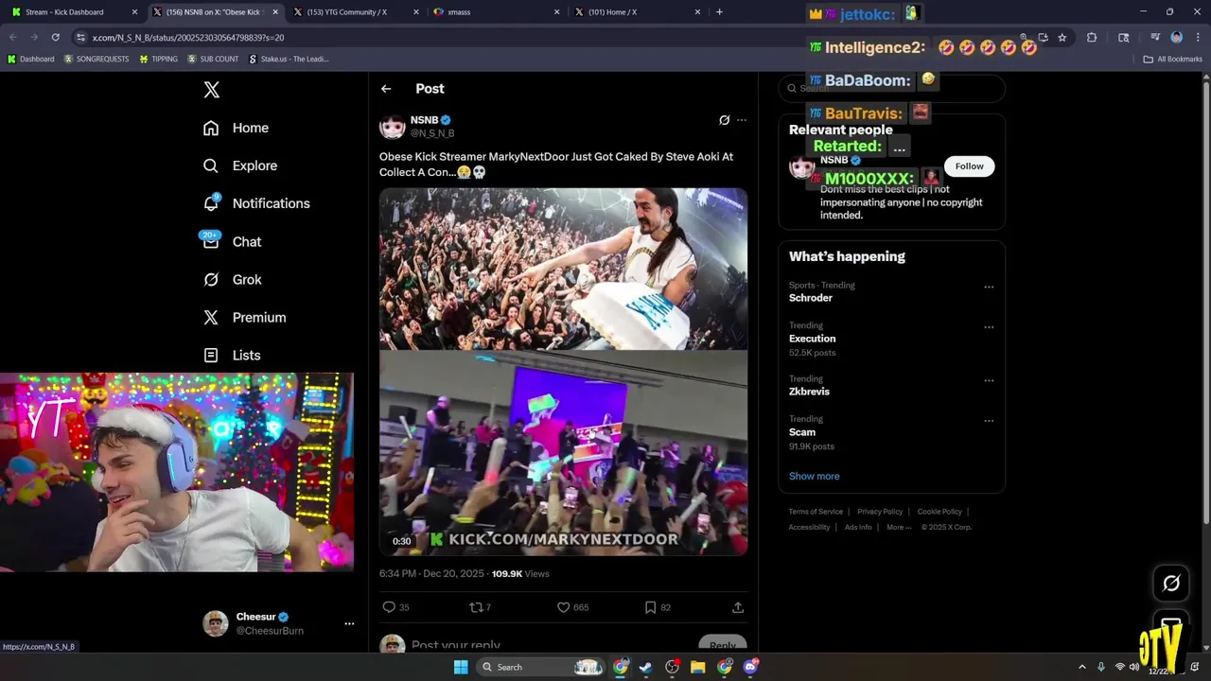Screen dimensions: 1211x681
Task: Open Stake.us bookmark
Action: point(289,59)
